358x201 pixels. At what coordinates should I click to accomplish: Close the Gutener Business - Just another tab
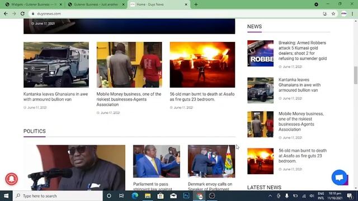pos(123,4)
